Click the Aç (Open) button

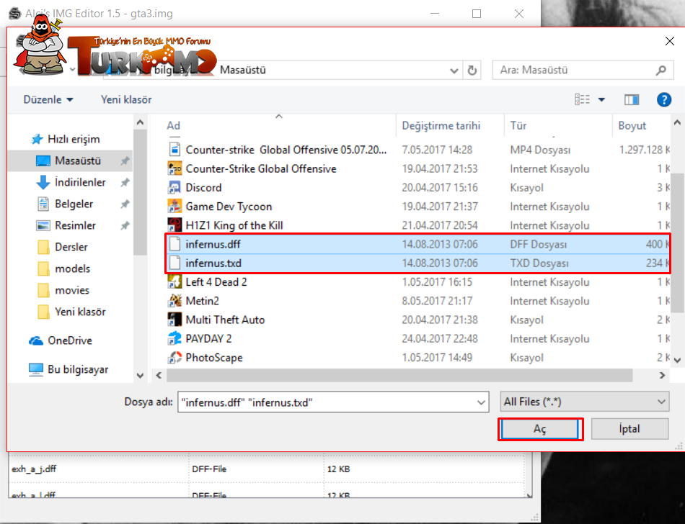(540, 429)
